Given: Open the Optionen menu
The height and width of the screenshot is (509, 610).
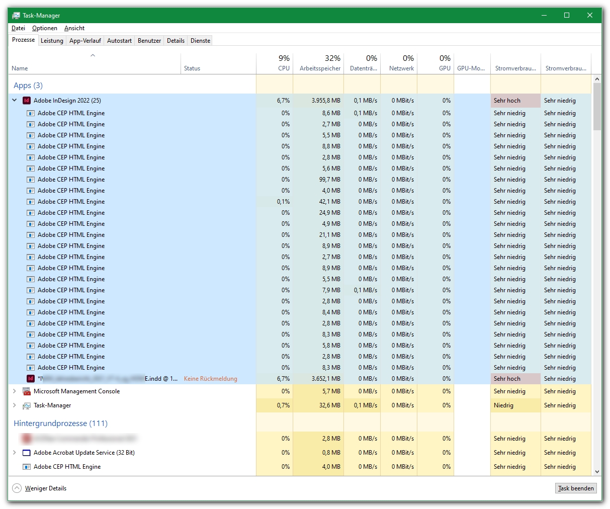Looking at the screenshot, I should [45, 28].
